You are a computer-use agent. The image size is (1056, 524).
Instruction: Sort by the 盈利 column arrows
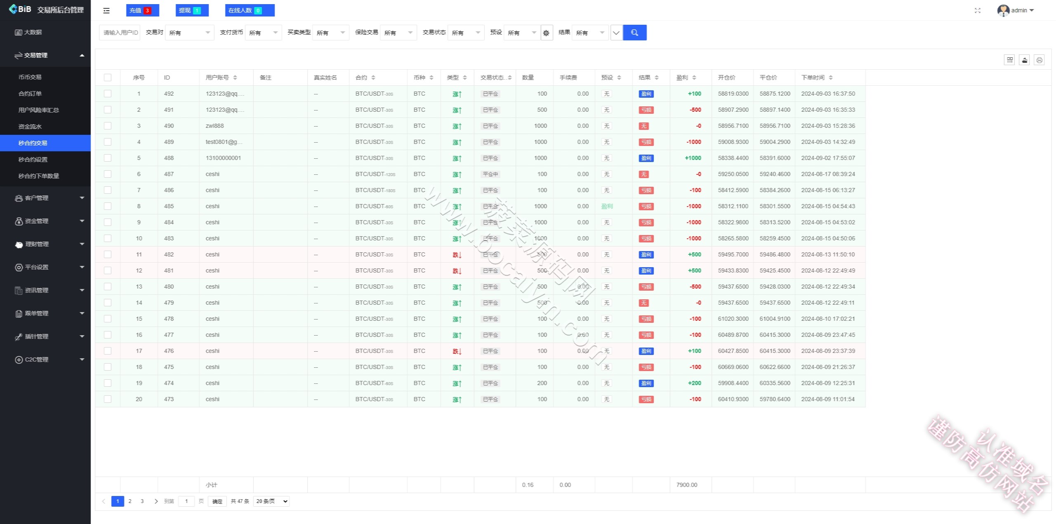(x=694, y=78)
